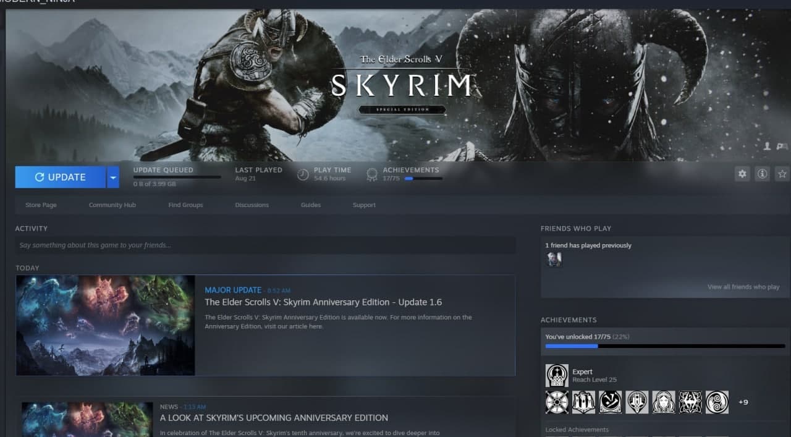This screenshot has width=791, height=437.
Task: Open the Anniversary Edition Update 1.6 headline
Action: (x=323, y=302)
